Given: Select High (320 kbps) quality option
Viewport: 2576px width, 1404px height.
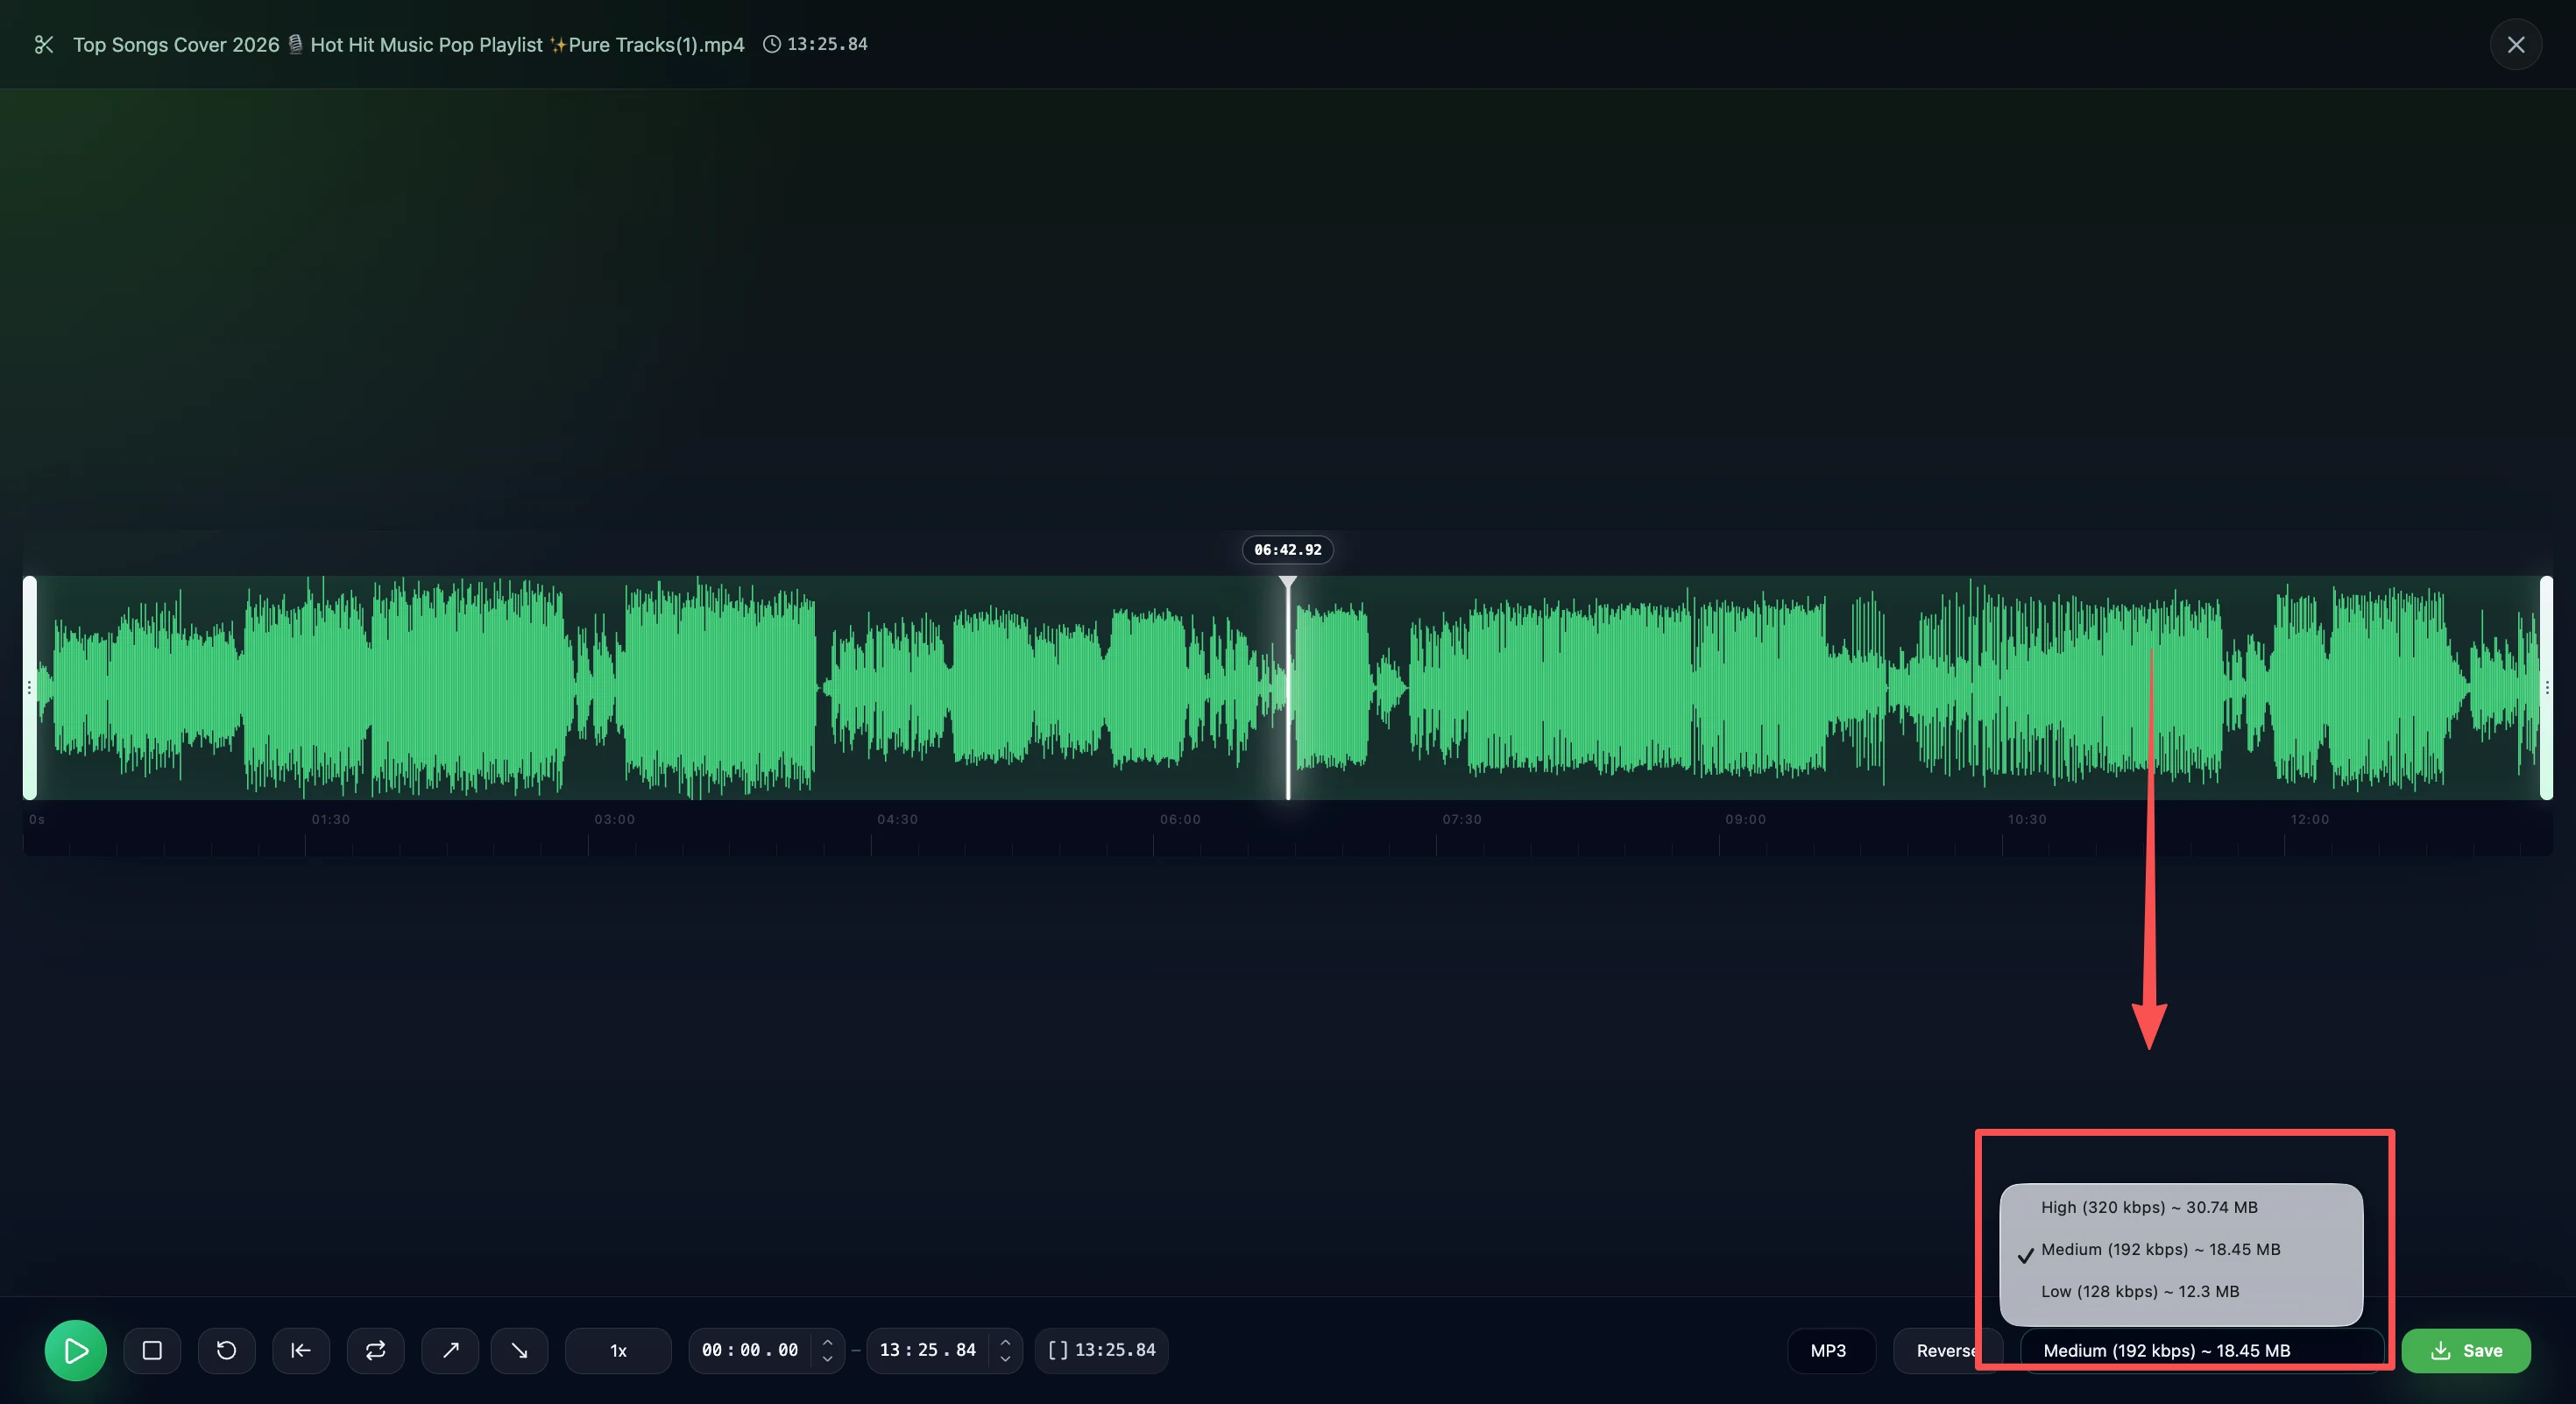Looking at the screenshot, I should (x=2181, y=1207).
